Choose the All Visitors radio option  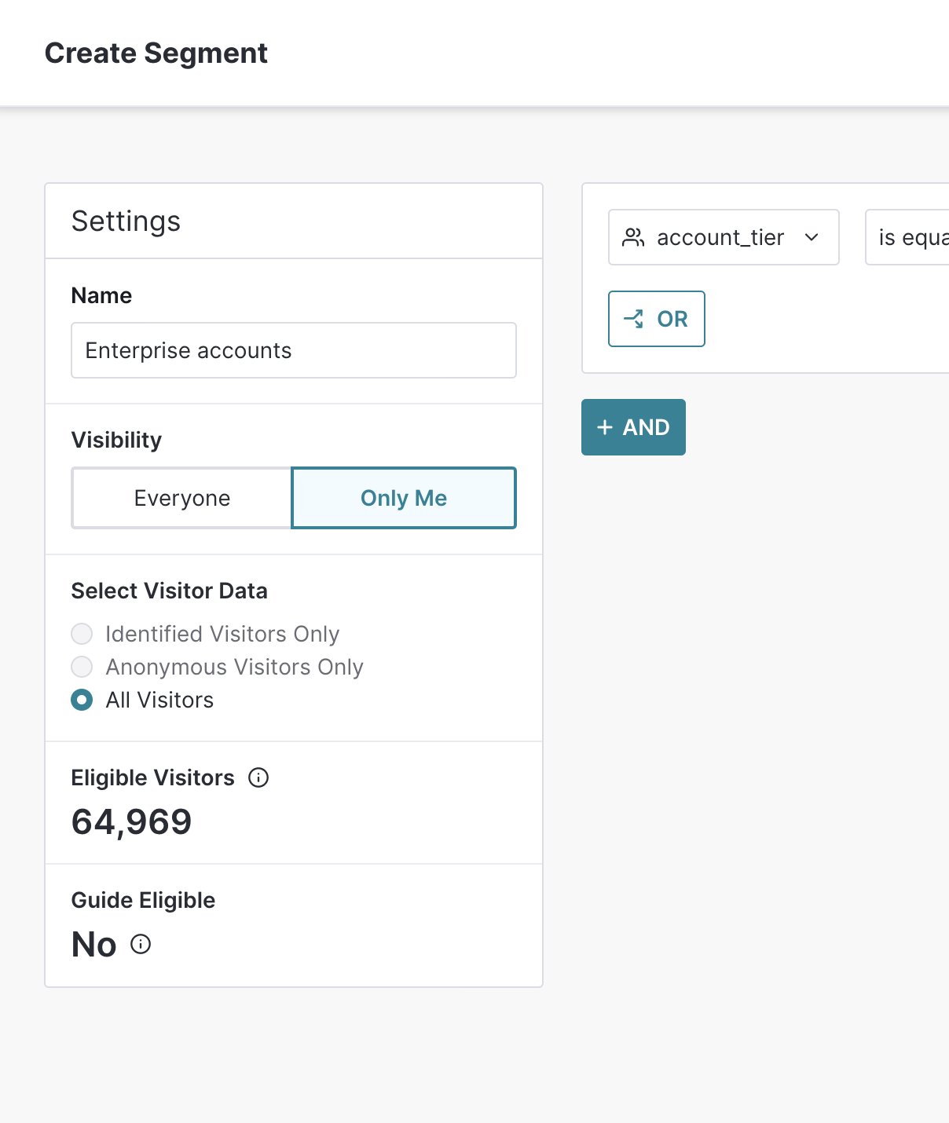(x=82, y=700)
